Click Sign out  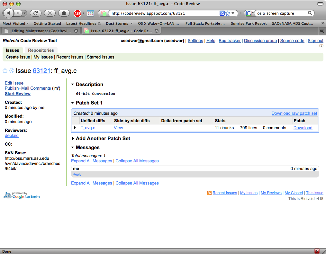pos(315,41)
